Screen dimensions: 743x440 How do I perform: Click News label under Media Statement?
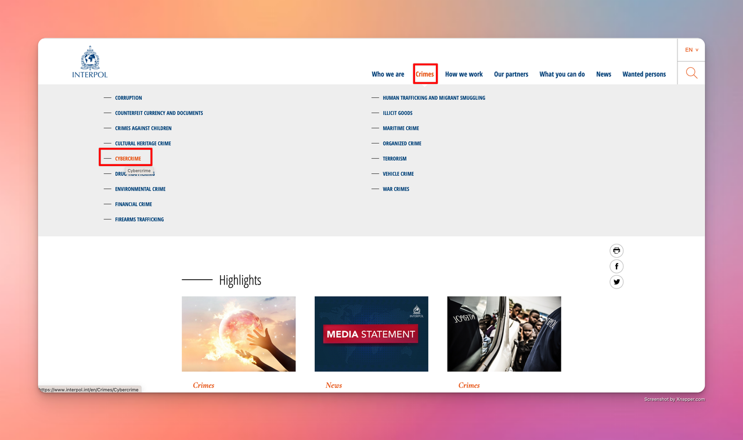tap(334, 385)
